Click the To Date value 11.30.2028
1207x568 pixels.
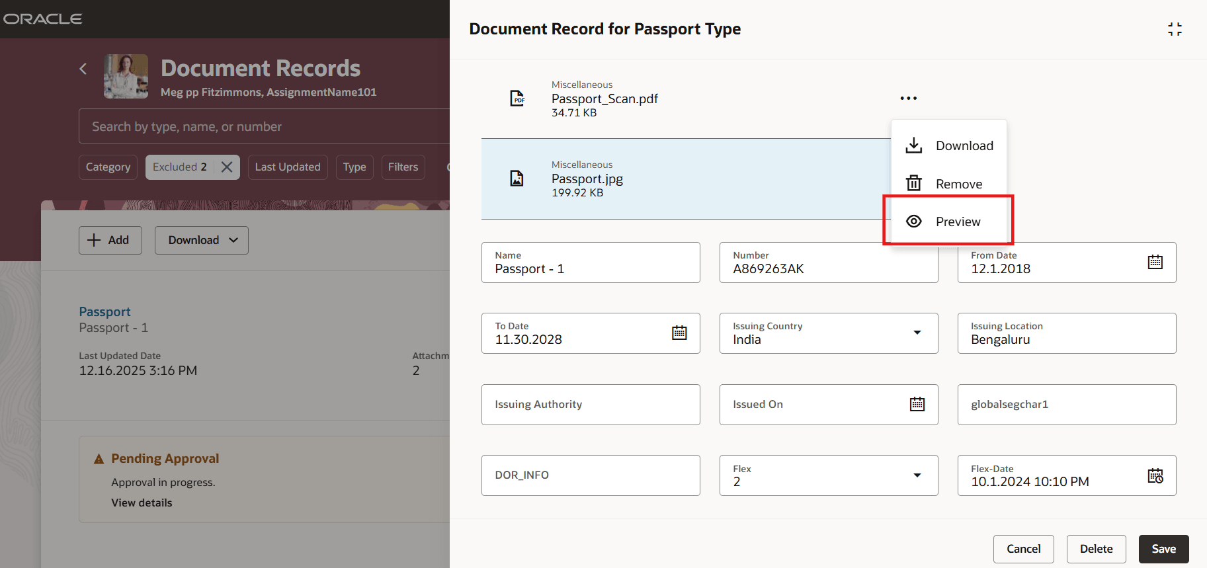point(528,339)
